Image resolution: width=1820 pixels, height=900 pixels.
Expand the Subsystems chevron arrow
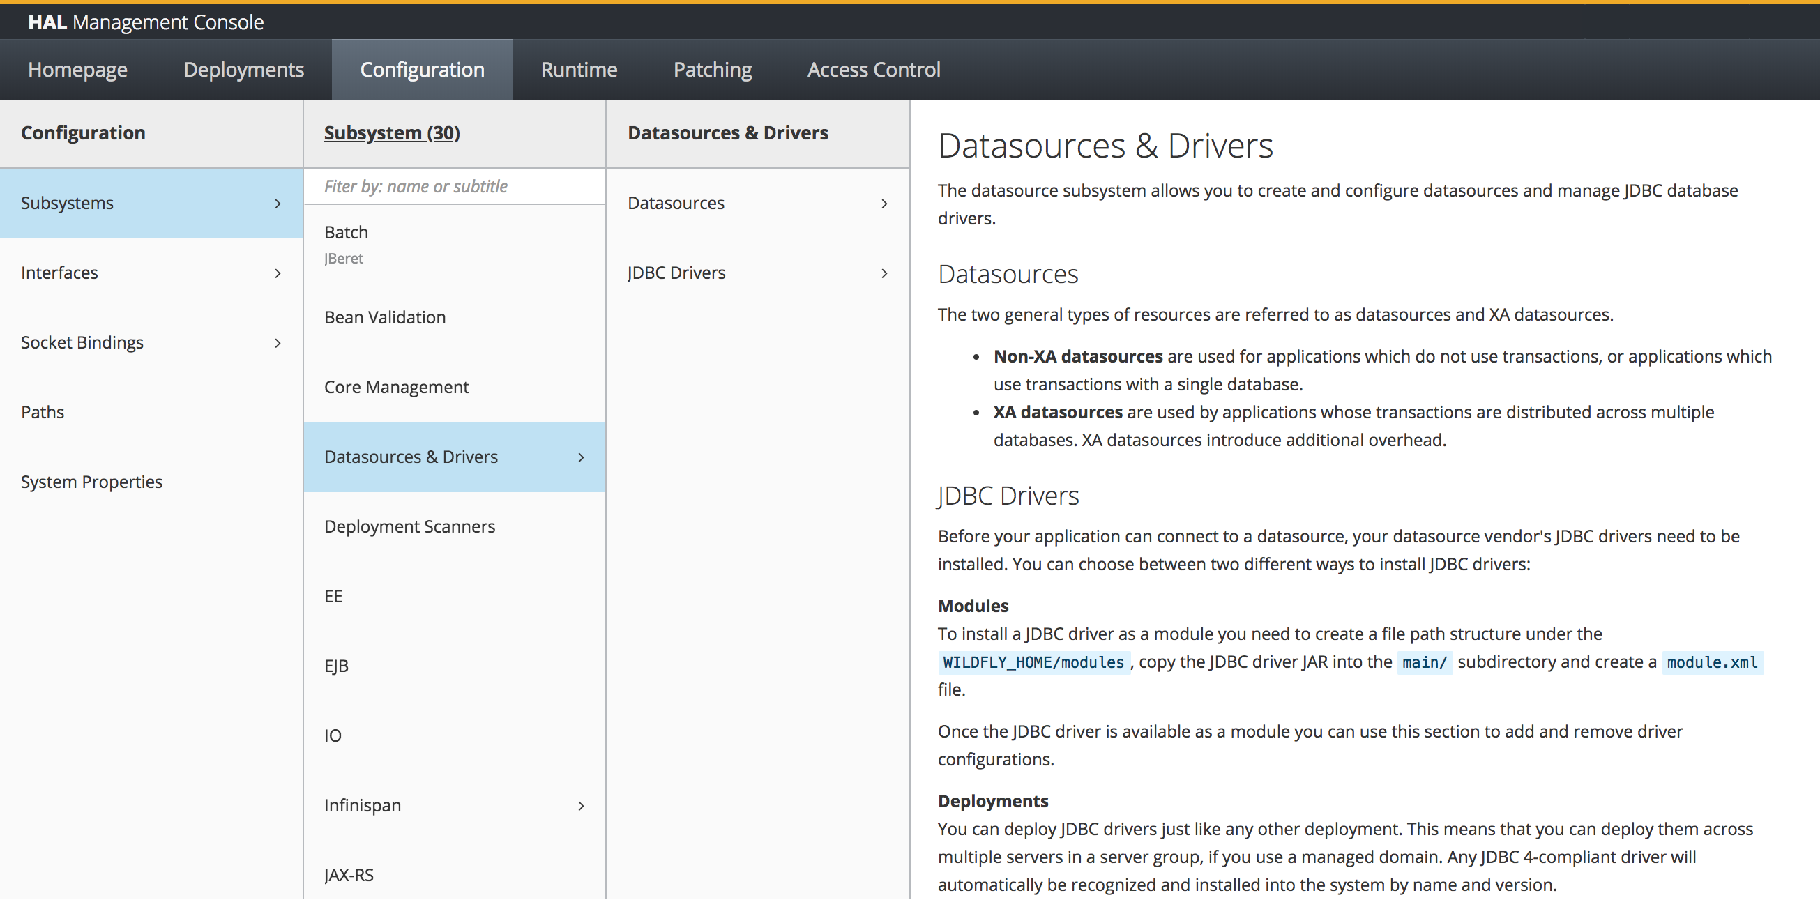coord(278,204)
